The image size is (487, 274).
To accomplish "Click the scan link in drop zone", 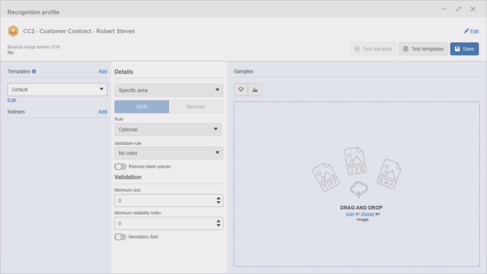I will [x=350, y=214].
